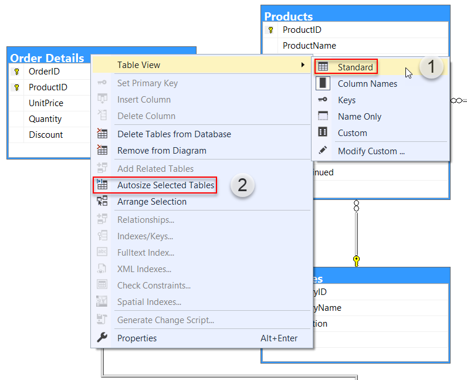The width and height of the screenshot is (467, 380).
Task: Select the Modify Custom... option
Action: [x=371, y=151]
